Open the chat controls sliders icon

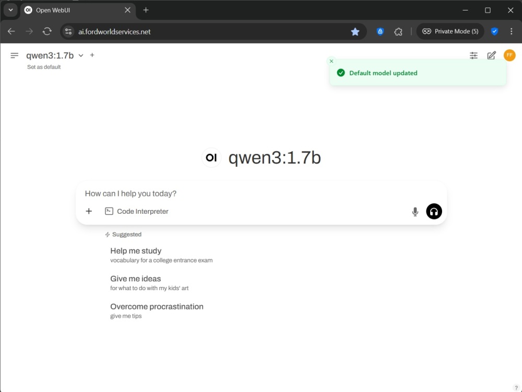[x=473, y=55]
